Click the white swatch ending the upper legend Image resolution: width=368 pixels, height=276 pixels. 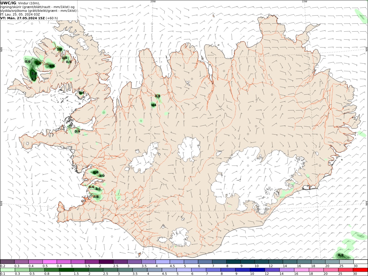coord(360,262)
